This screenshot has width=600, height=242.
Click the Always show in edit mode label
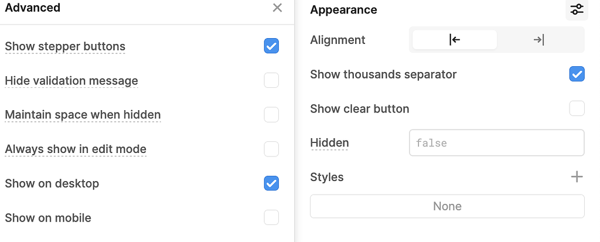click(76, 149)
